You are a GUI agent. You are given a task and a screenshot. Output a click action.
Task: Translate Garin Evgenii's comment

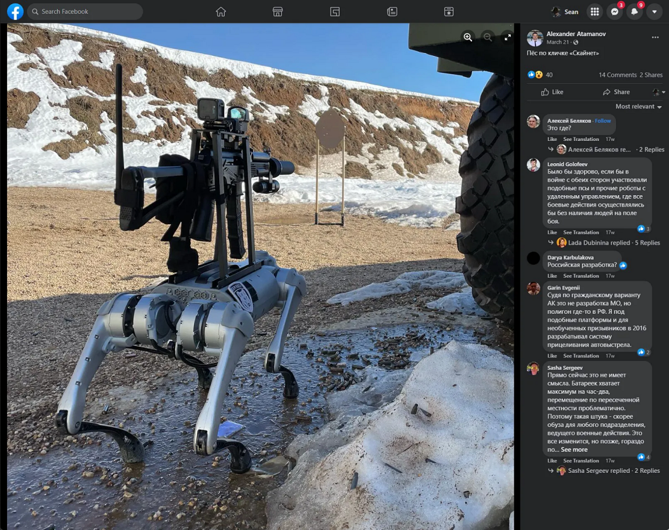coord(580,356)
